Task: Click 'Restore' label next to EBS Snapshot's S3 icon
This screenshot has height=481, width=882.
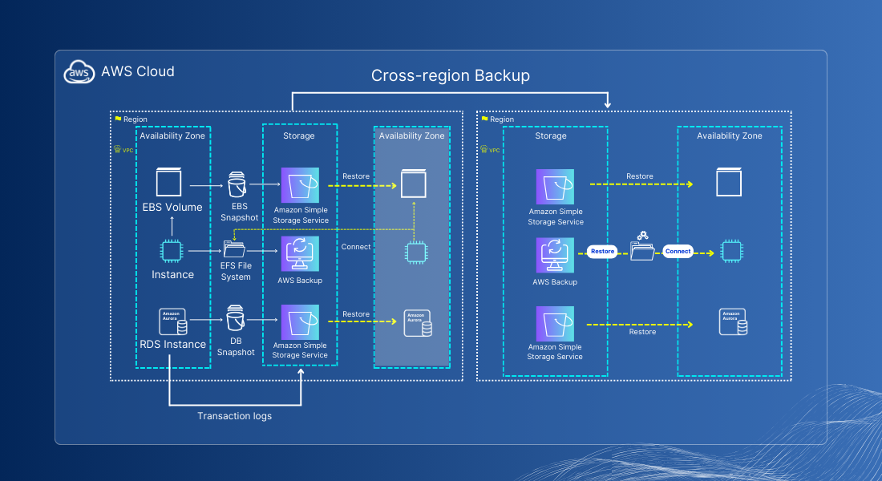Action: point(356,176)
